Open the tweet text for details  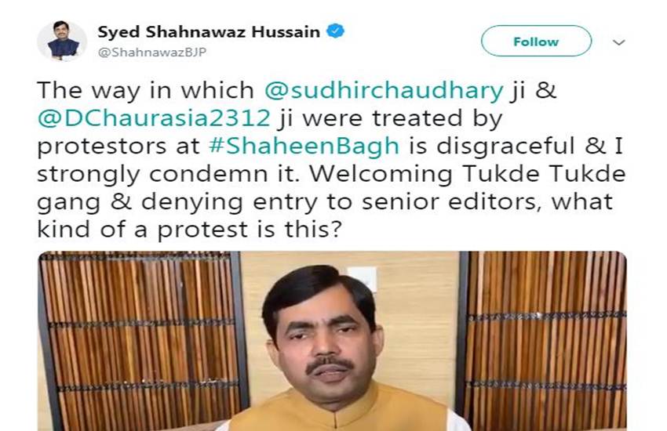coord(331,160)
